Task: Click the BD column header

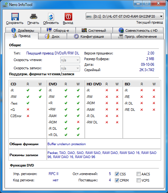Action: (x=127, y=84)
